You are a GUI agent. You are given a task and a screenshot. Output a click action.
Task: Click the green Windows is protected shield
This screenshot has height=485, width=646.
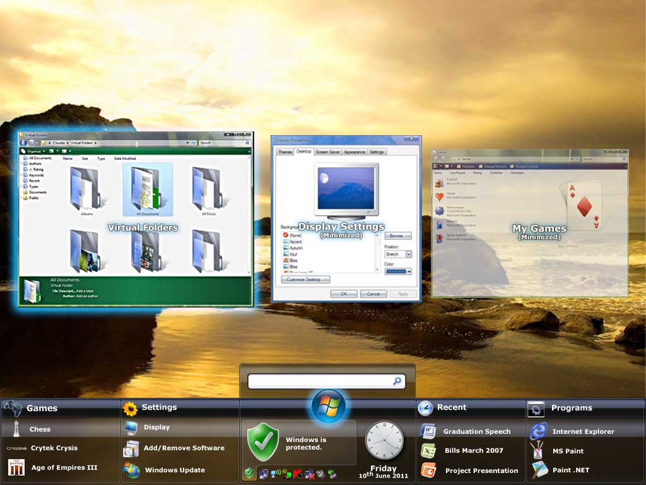pyautogui.click(x=262, y=441)
